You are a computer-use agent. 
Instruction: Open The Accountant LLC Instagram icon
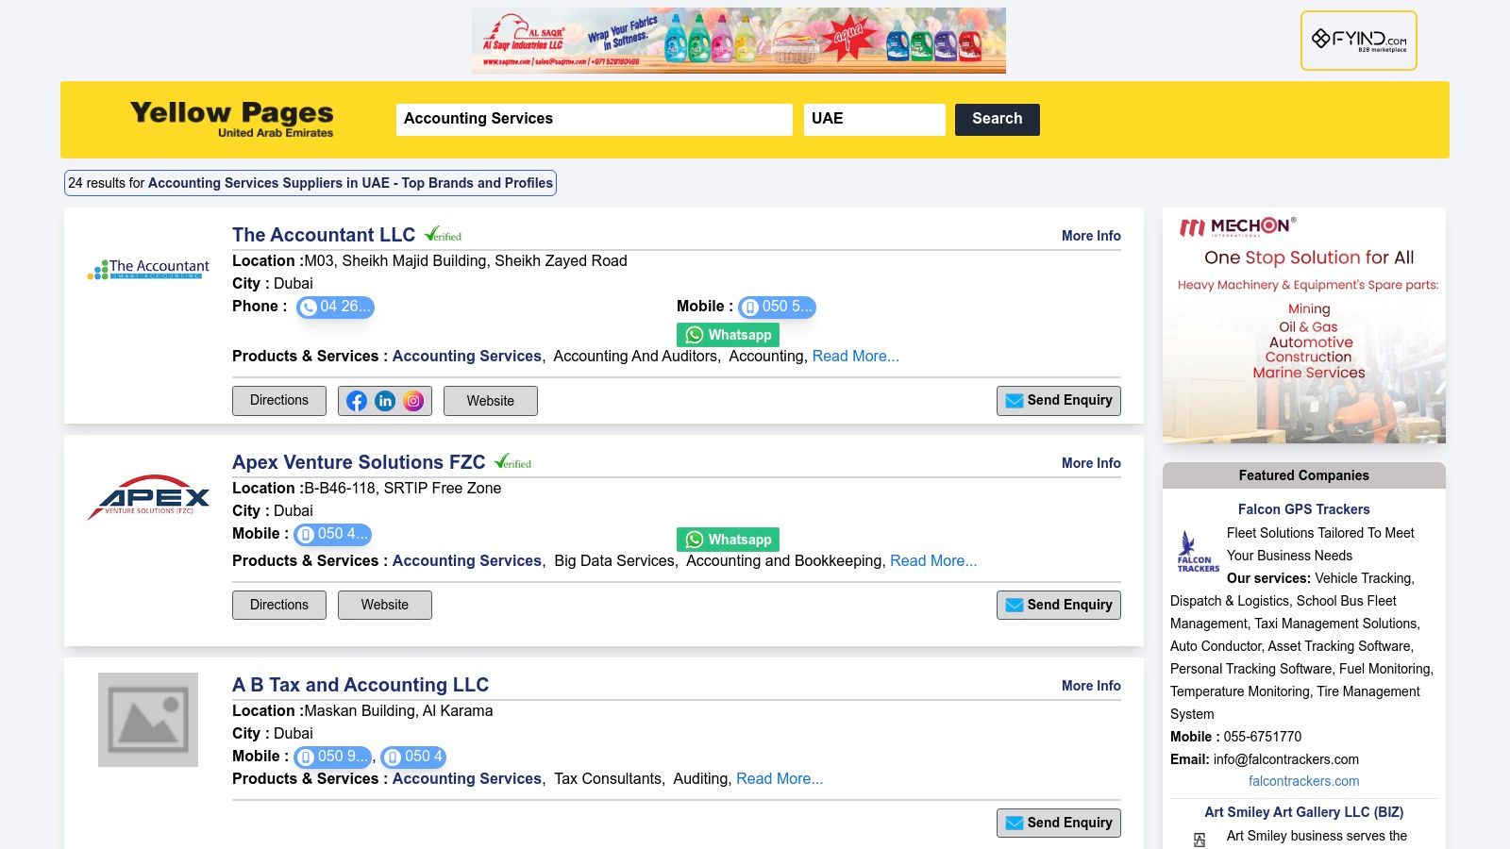click(413, 401)
